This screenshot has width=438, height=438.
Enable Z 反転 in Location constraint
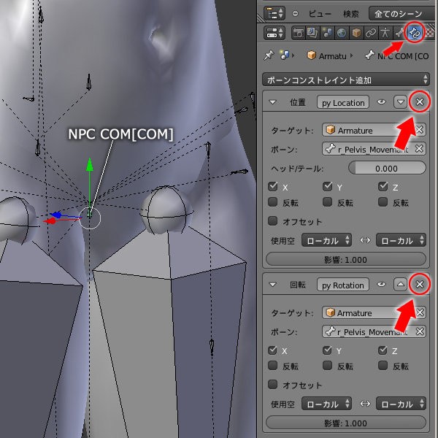tap(383, 202)
